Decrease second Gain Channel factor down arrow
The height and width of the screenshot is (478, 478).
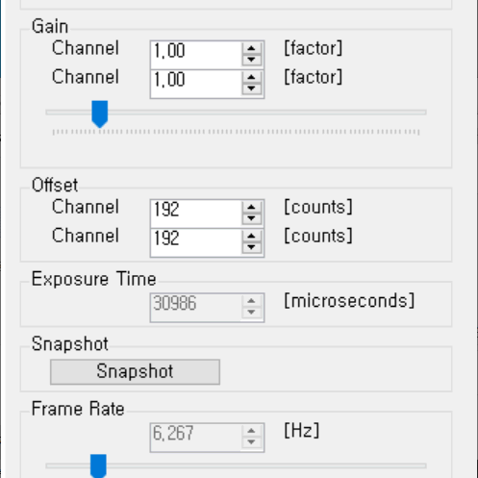[251, 88]
